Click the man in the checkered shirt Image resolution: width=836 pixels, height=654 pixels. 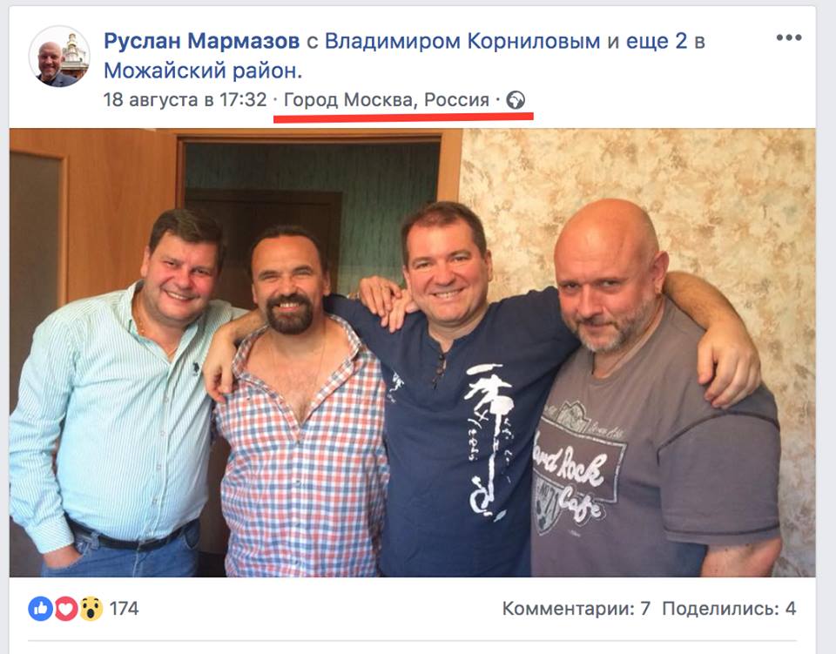(x=299, y=405)
